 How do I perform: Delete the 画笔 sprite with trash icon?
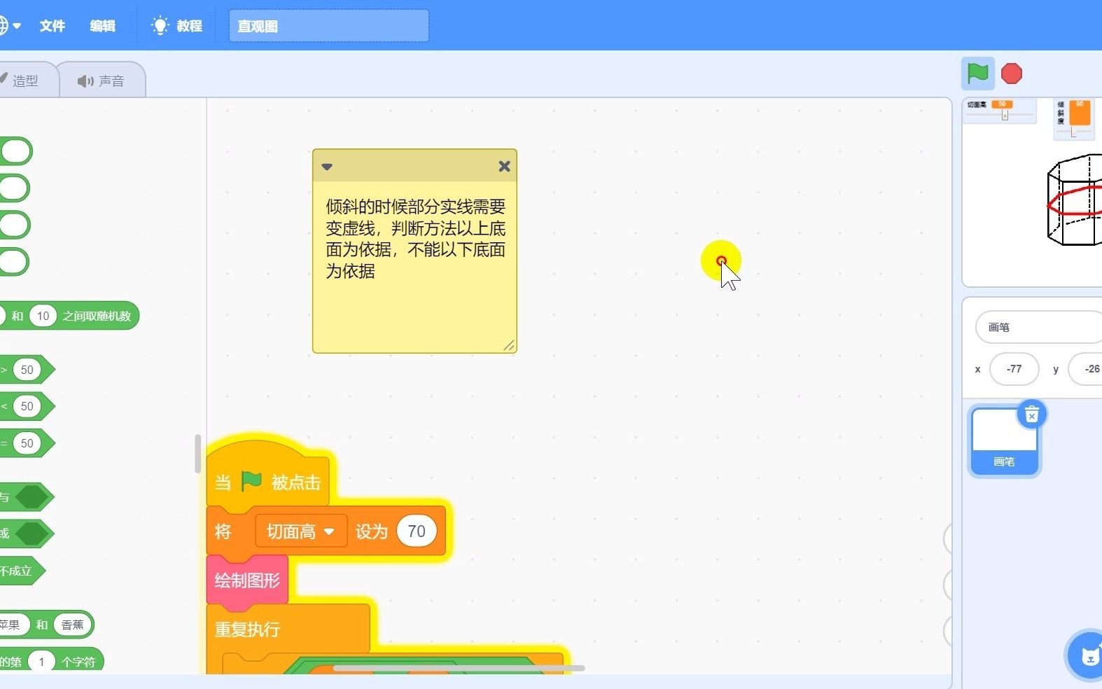[x=1031, y=415]
